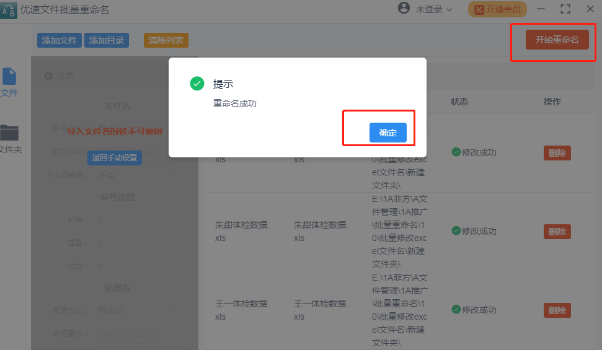This screenshot has width=602, height=350.
Task: Open the 大小写转换 dropdown
Action: point(138,175)
